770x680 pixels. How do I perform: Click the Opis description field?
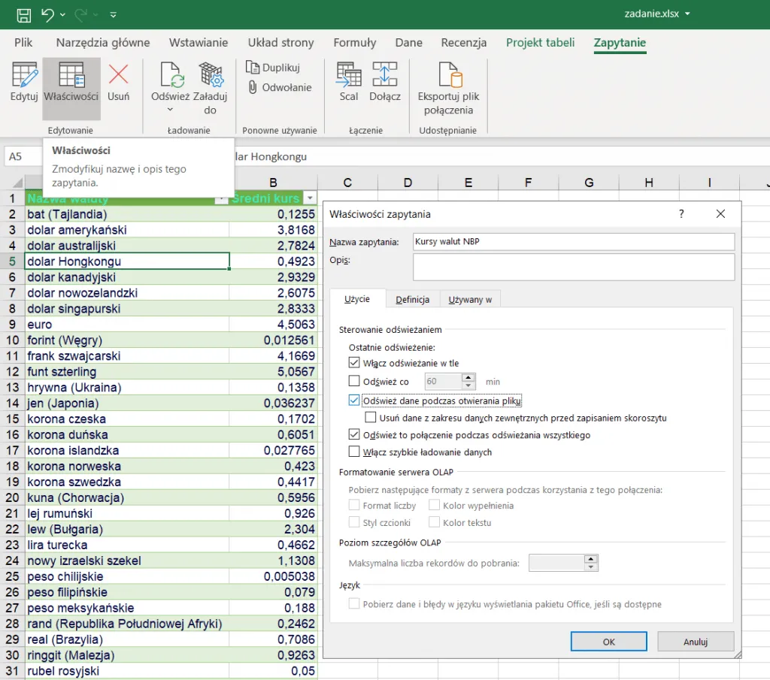click(574, 267)
